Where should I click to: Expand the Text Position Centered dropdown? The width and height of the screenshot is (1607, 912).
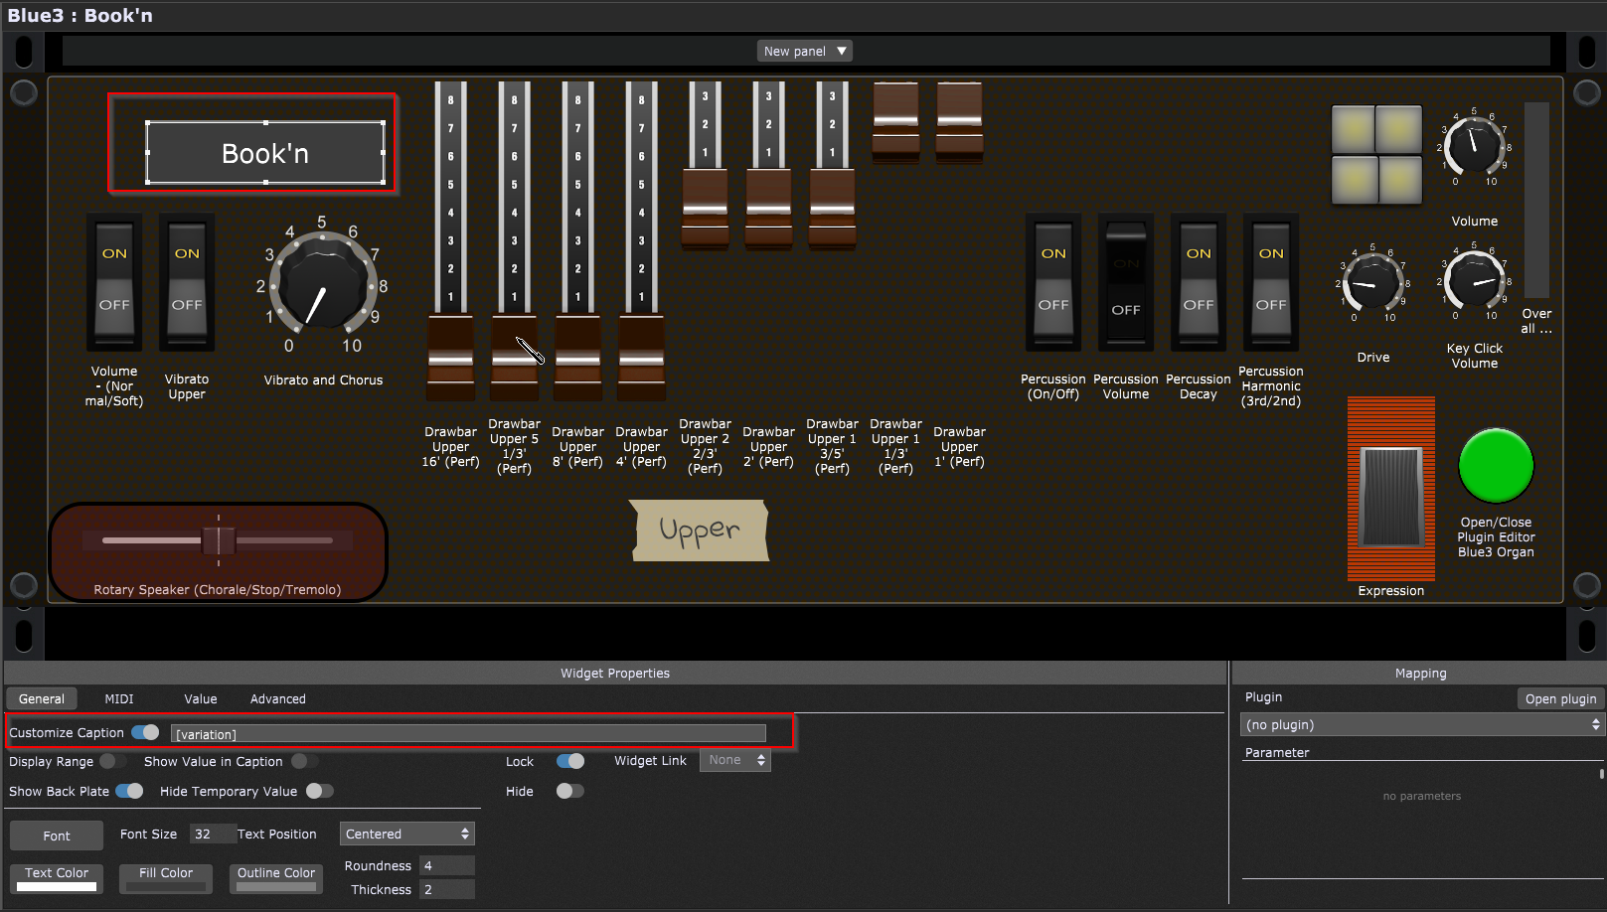tap(406, 834)
